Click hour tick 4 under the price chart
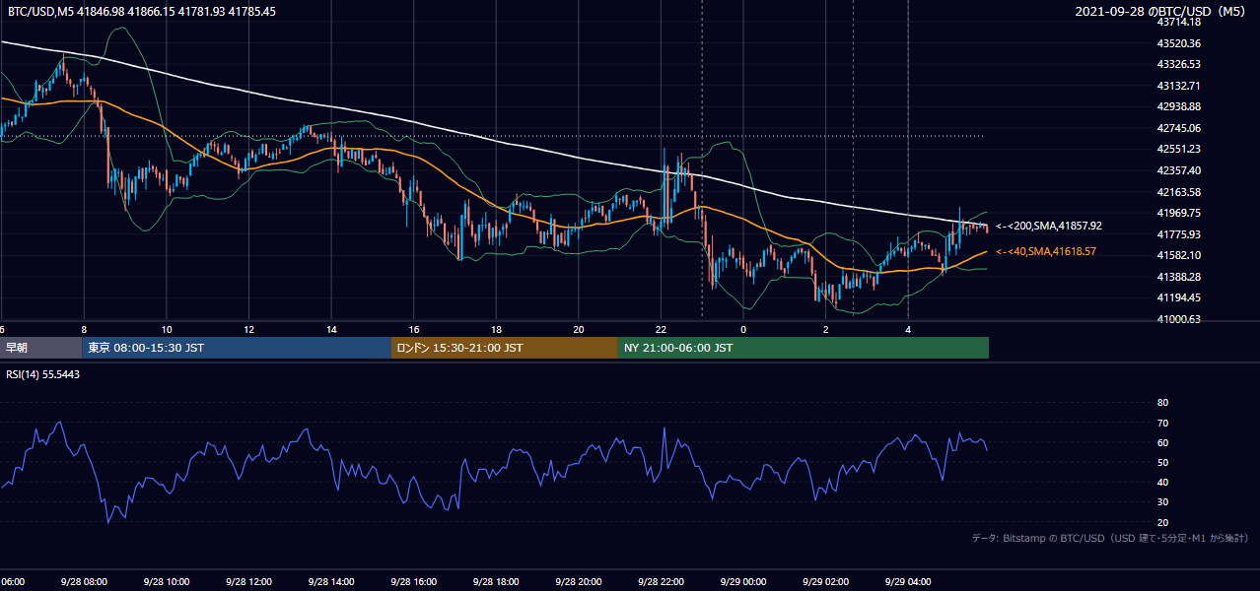1260x591 pixels. click(x=908, y=330)
